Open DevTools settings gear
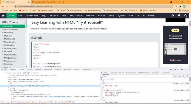Screen dimensions: 191x107 (x=182, y=70)
